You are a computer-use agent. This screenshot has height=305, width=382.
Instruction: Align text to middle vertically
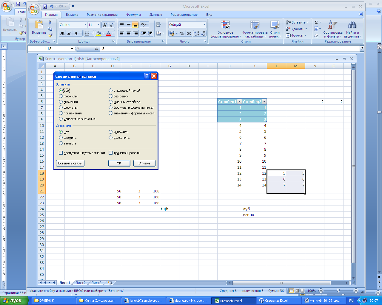(x=129, y=25)
